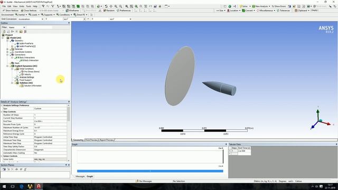Viewport: 338px width, 190px height.
Task: Select Velocity in the outline tree
Action: click(27, 74)
